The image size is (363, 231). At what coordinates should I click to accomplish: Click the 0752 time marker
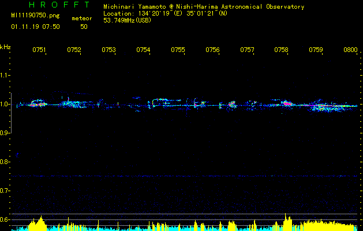[x=74, y=50]
